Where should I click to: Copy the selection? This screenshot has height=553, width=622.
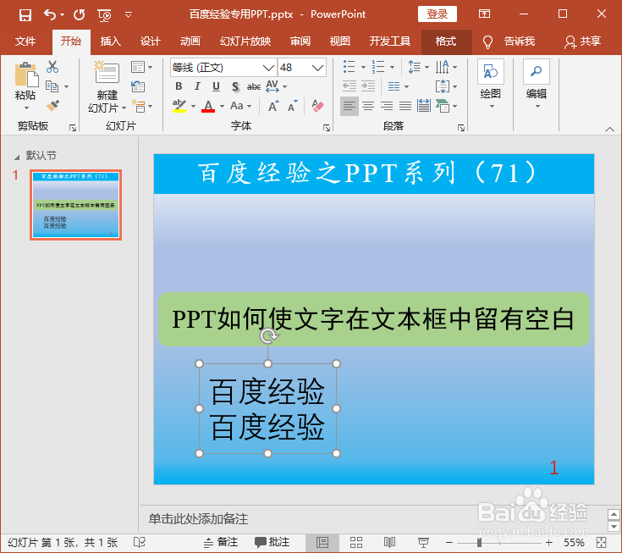[52, 86]
